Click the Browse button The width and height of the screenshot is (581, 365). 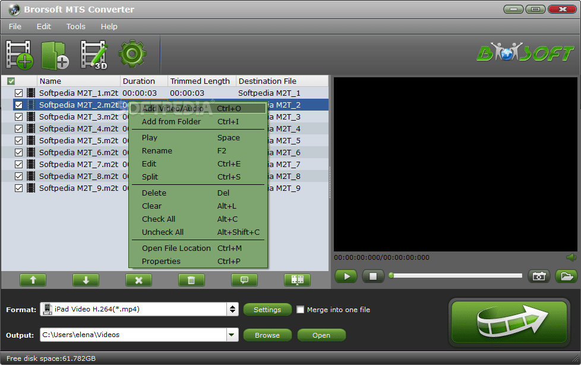point(267,335)
